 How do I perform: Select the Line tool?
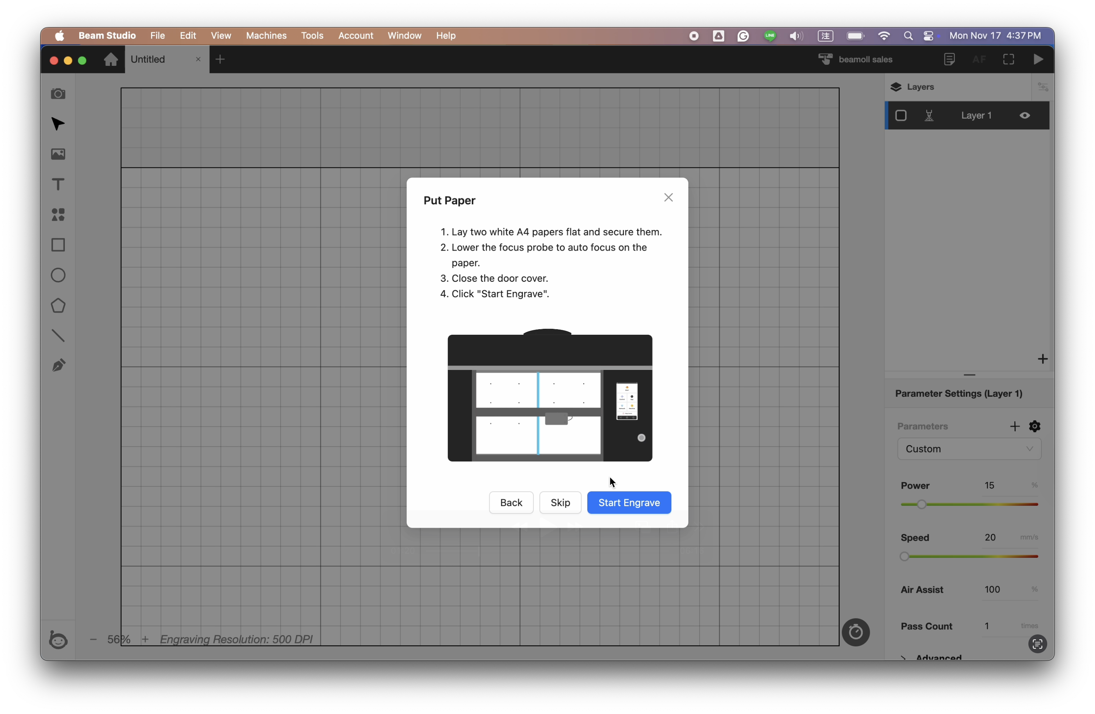58,336
